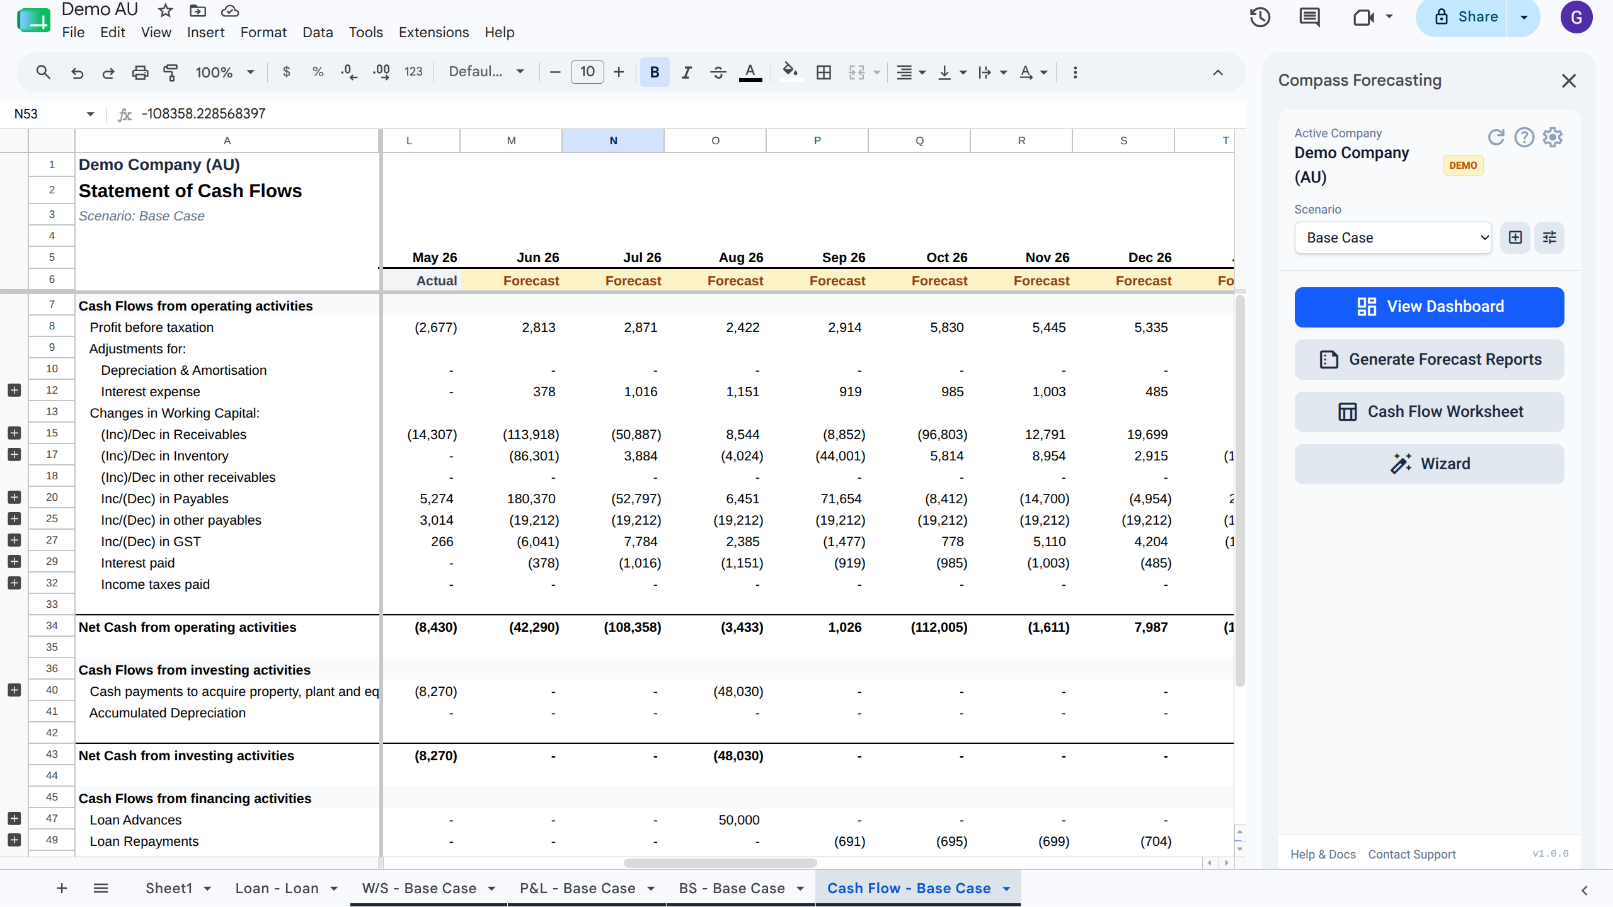Toggle bold formatting button
This screenshot has height=907, width=1613.
point(655,72)
